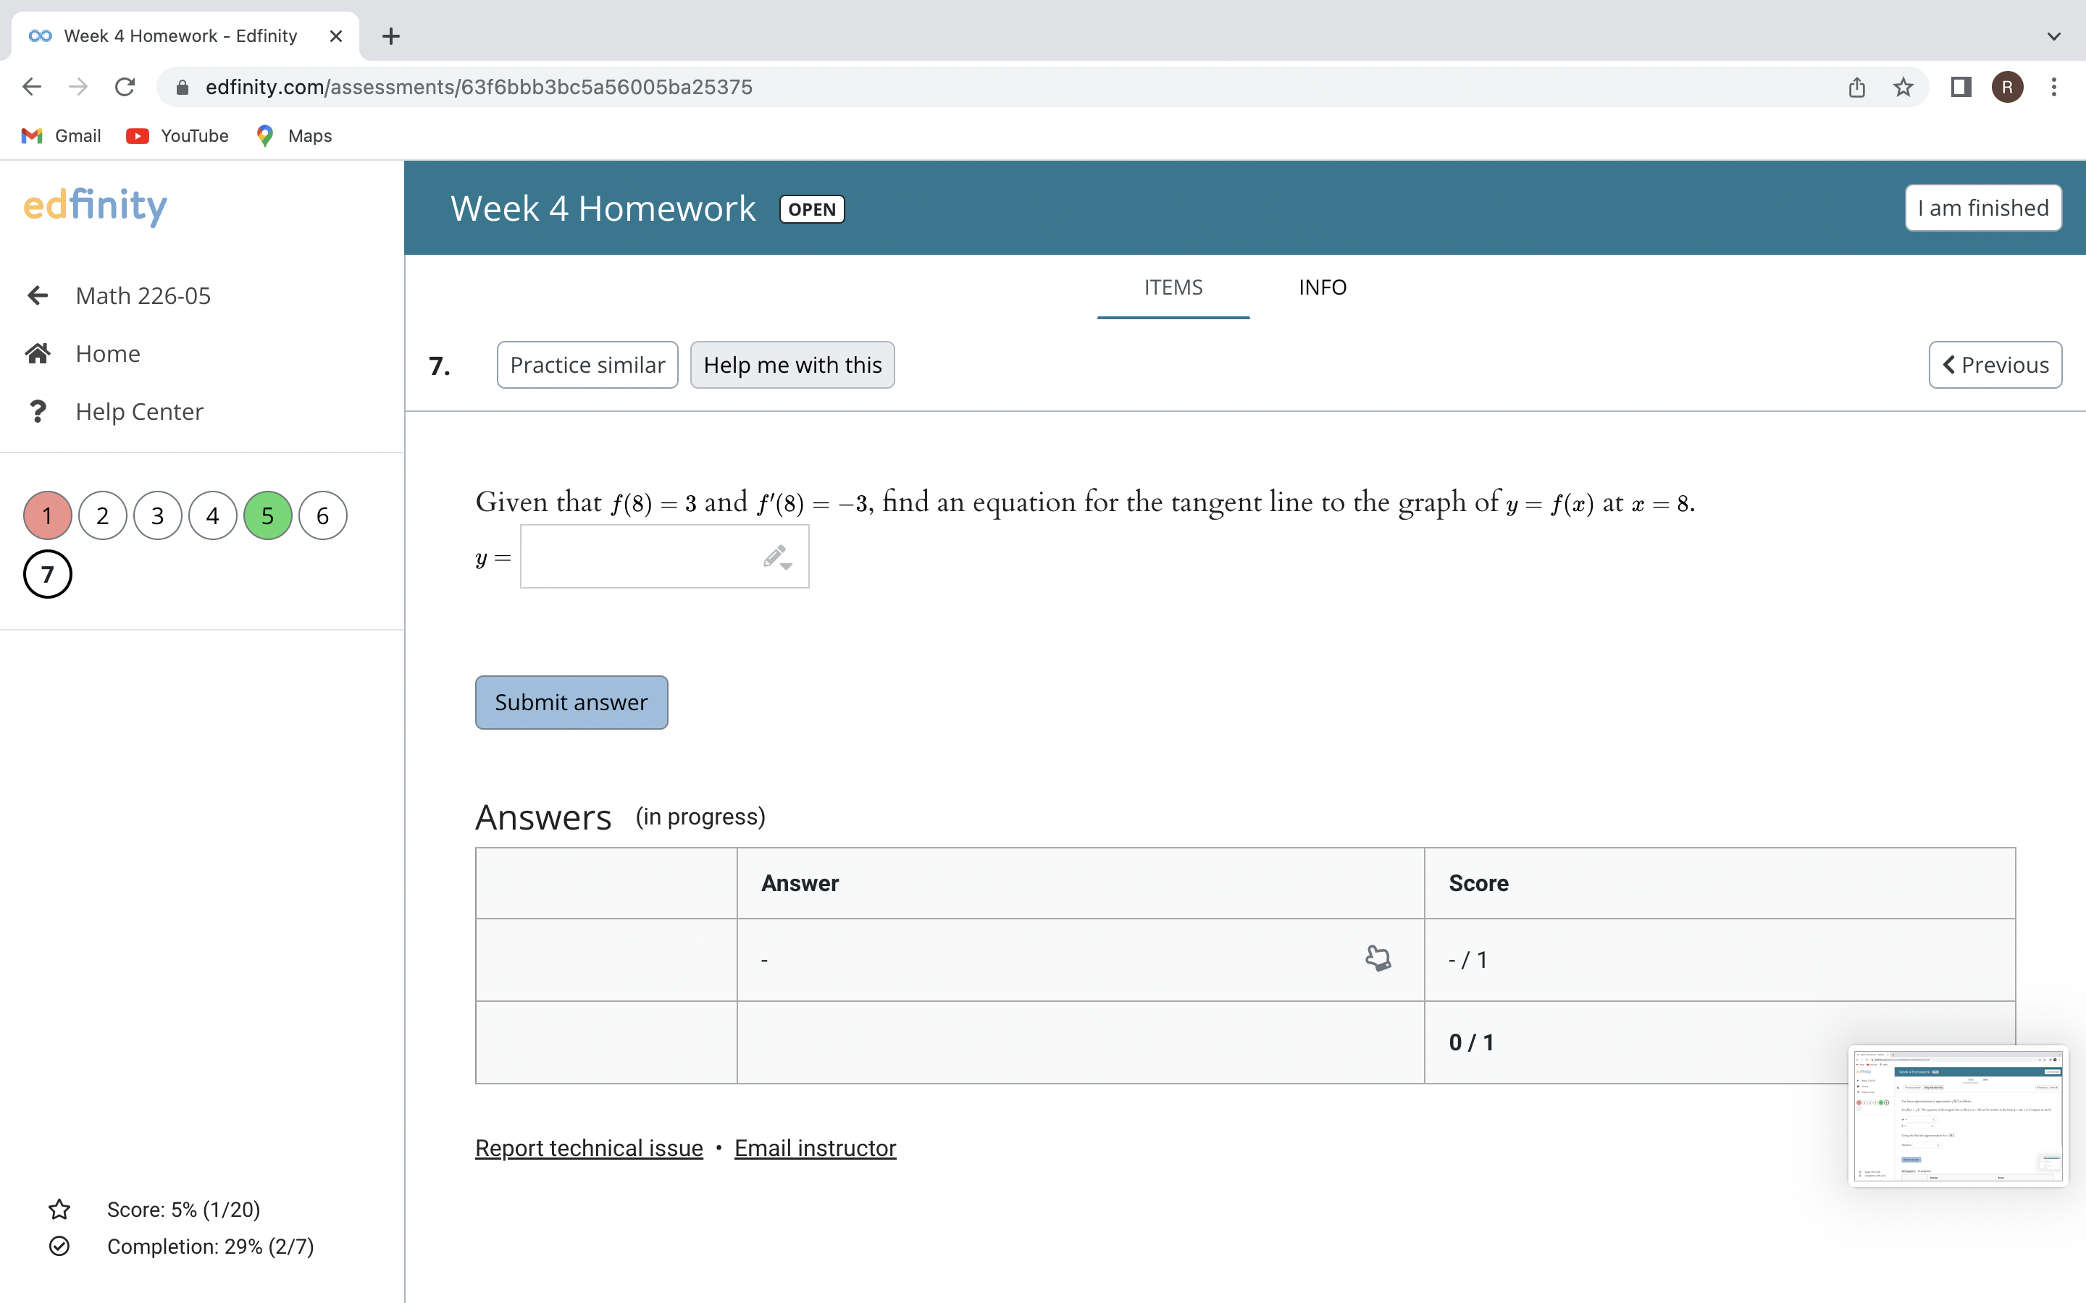2086x1303 pixels.
Task: Click the edfinity logo in the sidebar
Action: [95, 206]
